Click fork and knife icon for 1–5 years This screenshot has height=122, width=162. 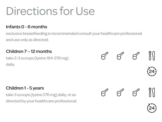(151, 92)
